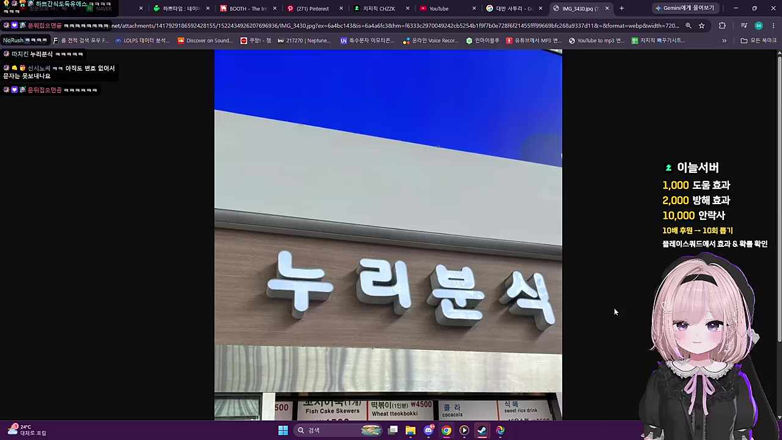
Task: Open the LOLPS 데이터 분석 bookmark
Action: click(x=141, y=40)
